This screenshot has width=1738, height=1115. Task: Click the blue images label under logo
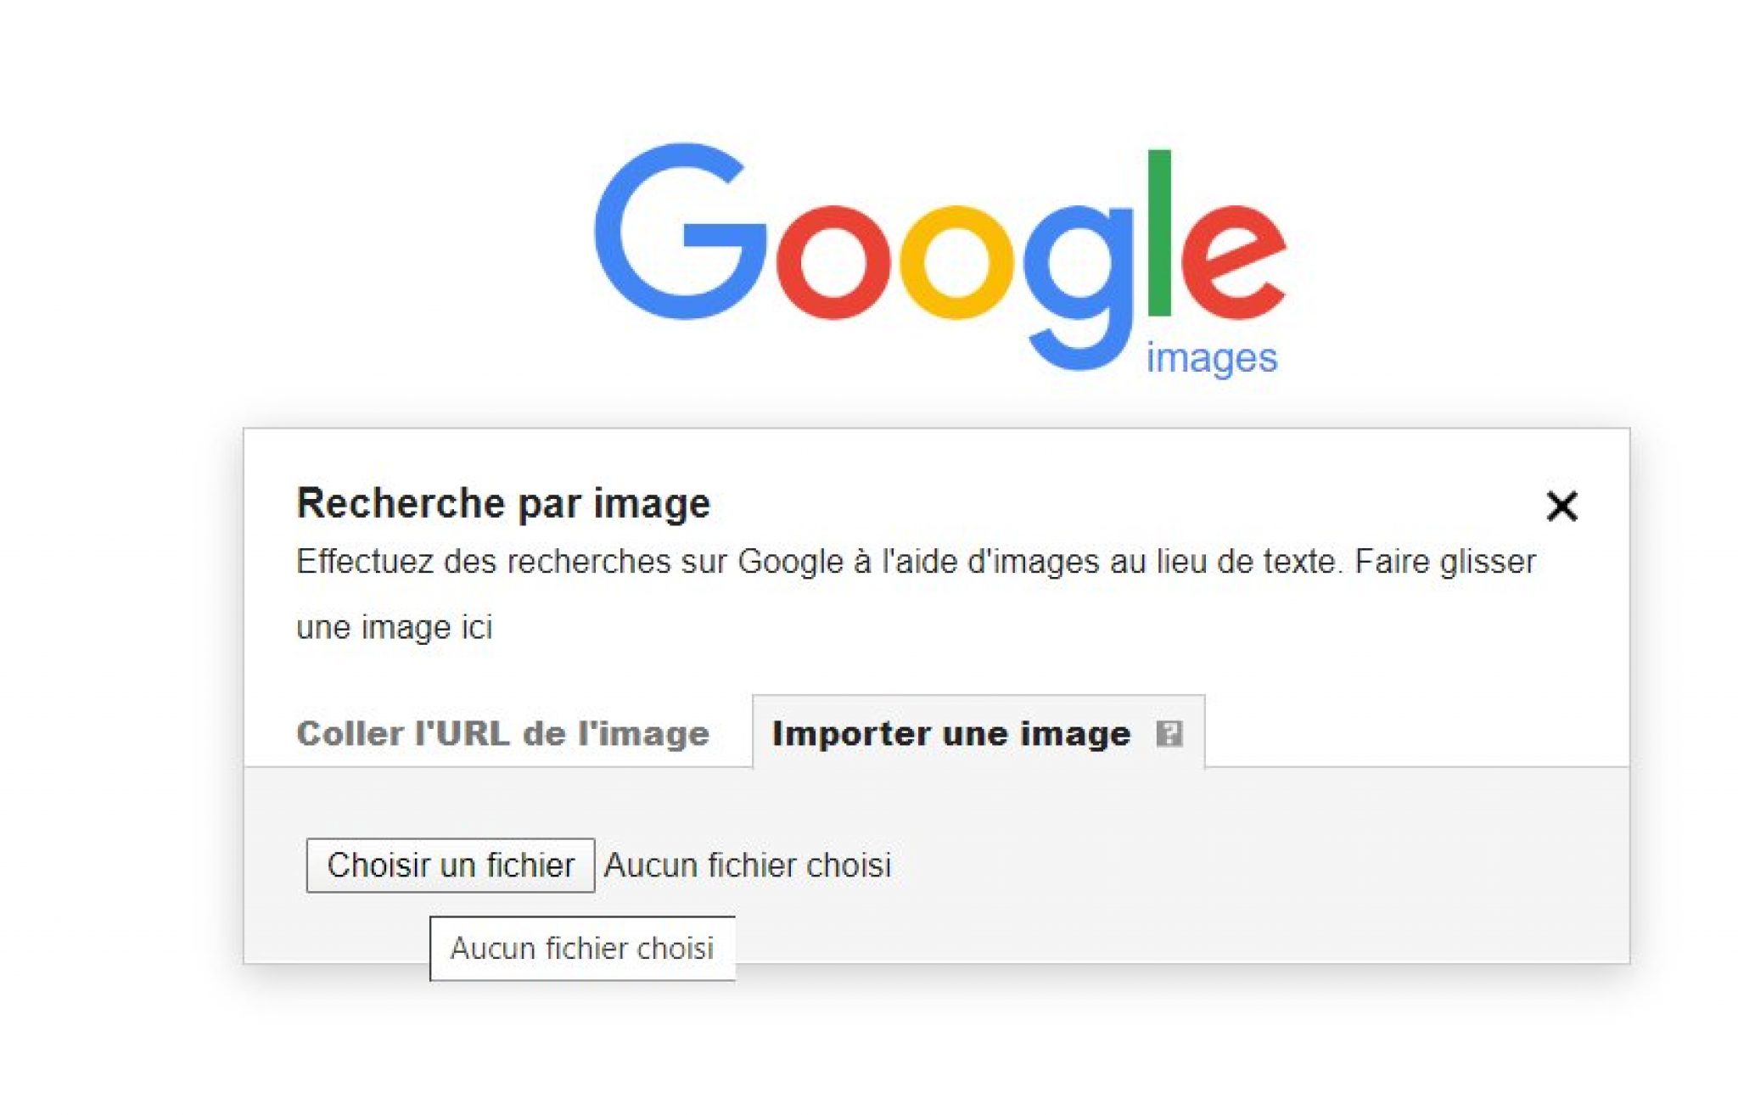pos(1211,358)
